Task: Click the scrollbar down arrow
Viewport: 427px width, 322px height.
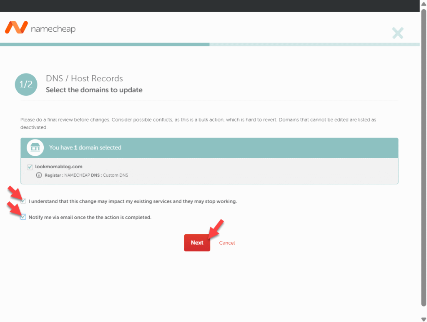Action: pos(423,318)
